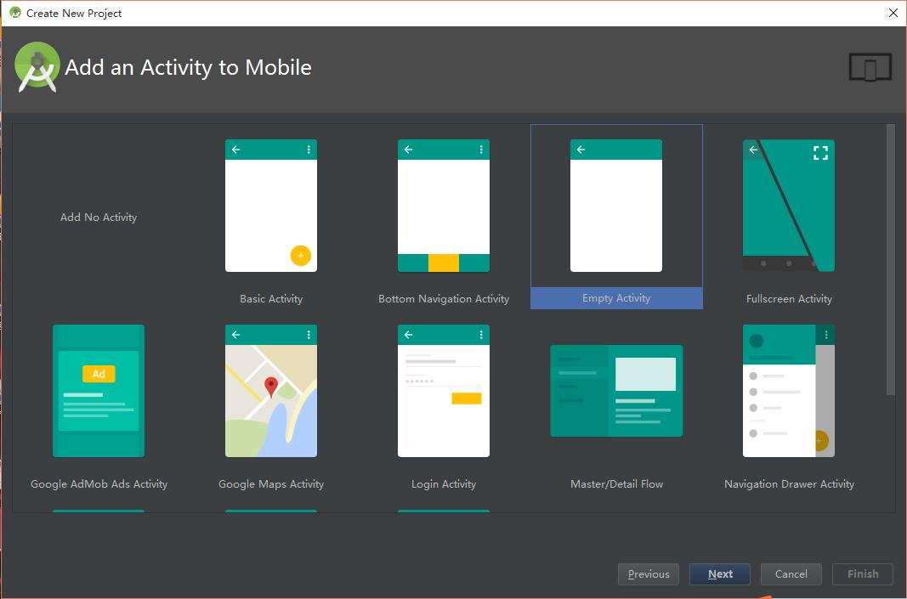Select Google AdMob Ads Activity template
Viewport: 907px width, 599px height.
(99, 391)
